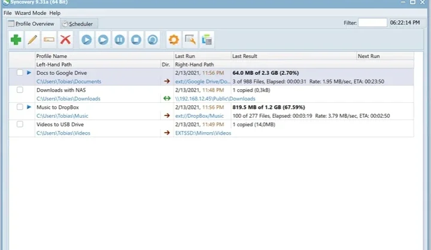Click the running indicator arrow for Docs to Google Drive
Viewport: 431px width, 250px height.
click(x=29, y=73)
